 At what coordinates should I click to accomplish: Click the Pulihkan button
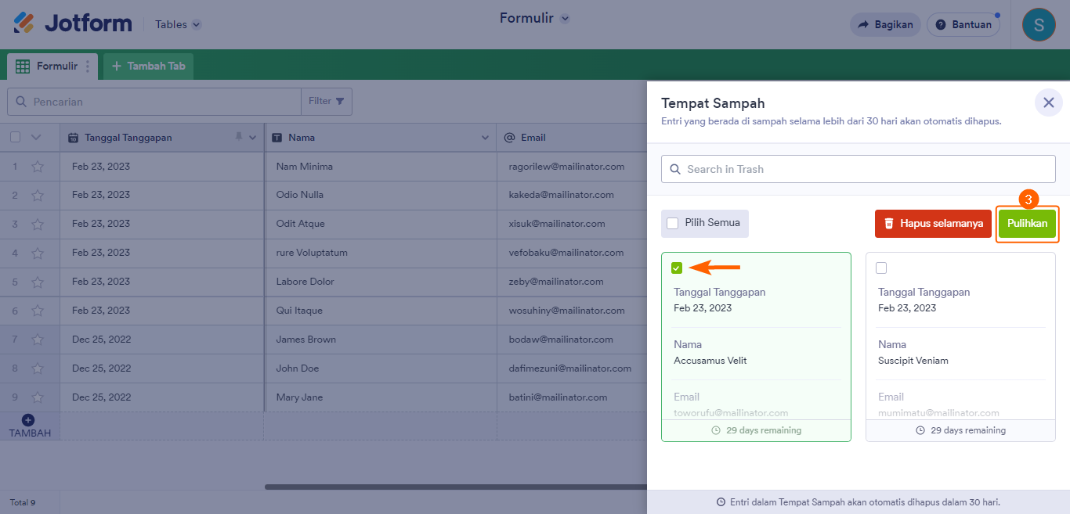[1027, 224]
